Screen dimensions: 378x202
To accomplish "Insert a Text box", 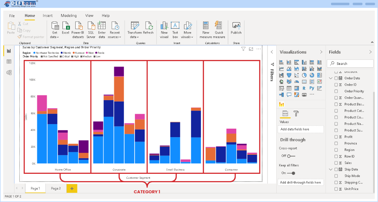I will pyautogui.click(x=175, y=26).
